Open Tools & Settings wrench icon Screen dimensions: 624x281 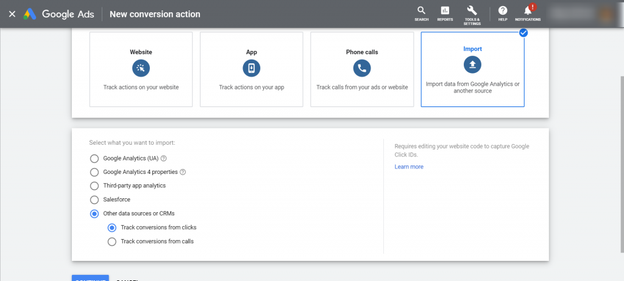coord(472,10)
